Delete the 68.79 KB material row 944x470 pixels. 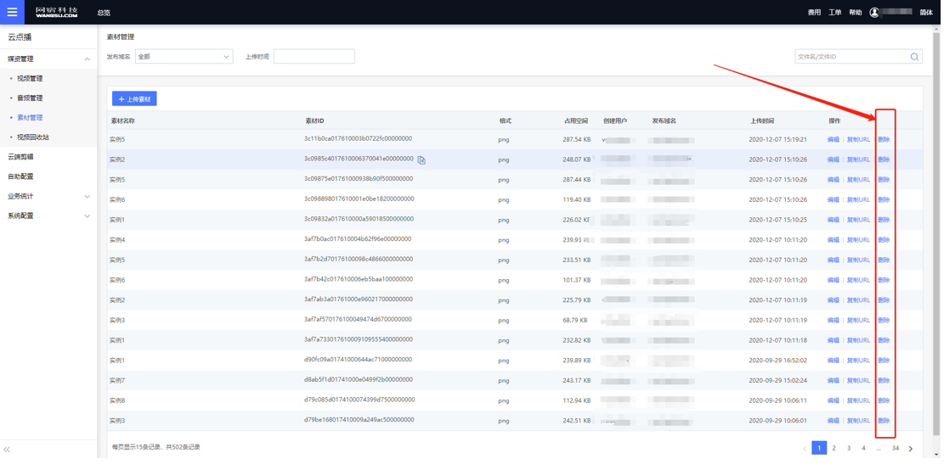[883, 321]
